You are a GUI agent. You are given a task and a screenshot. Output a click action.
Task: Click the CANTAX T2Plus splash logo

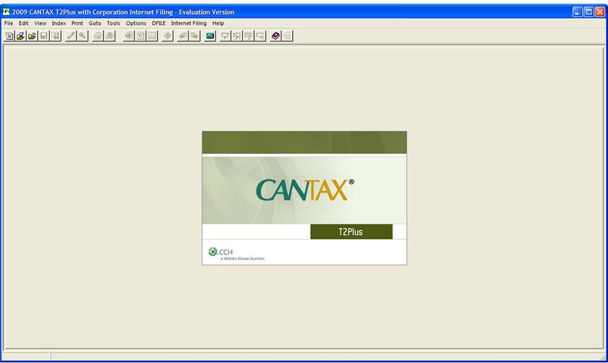304,189
